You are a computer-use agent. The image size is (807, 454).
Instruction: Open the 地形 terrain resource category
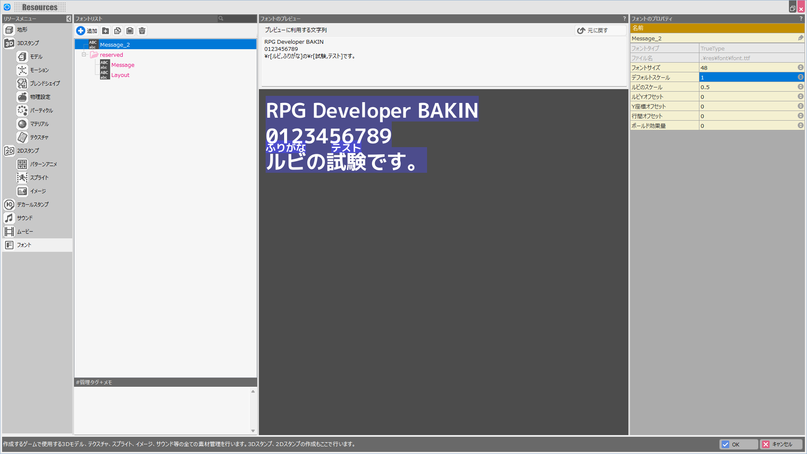(x=22, y=30)
